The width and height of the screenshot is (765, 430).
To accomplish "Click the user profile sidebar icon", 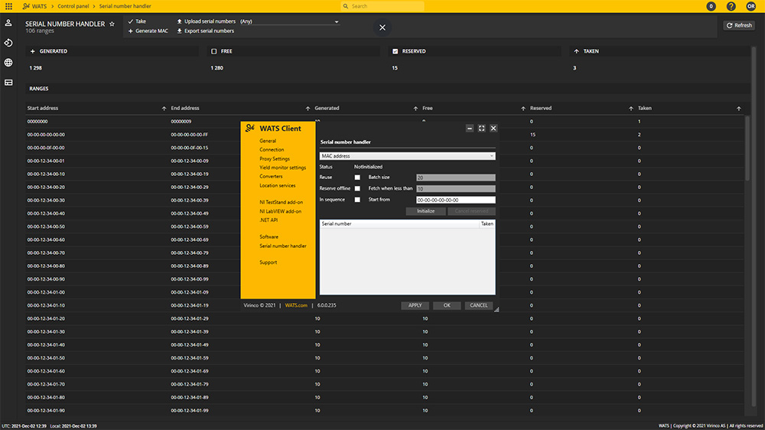I will coord(8,24).
